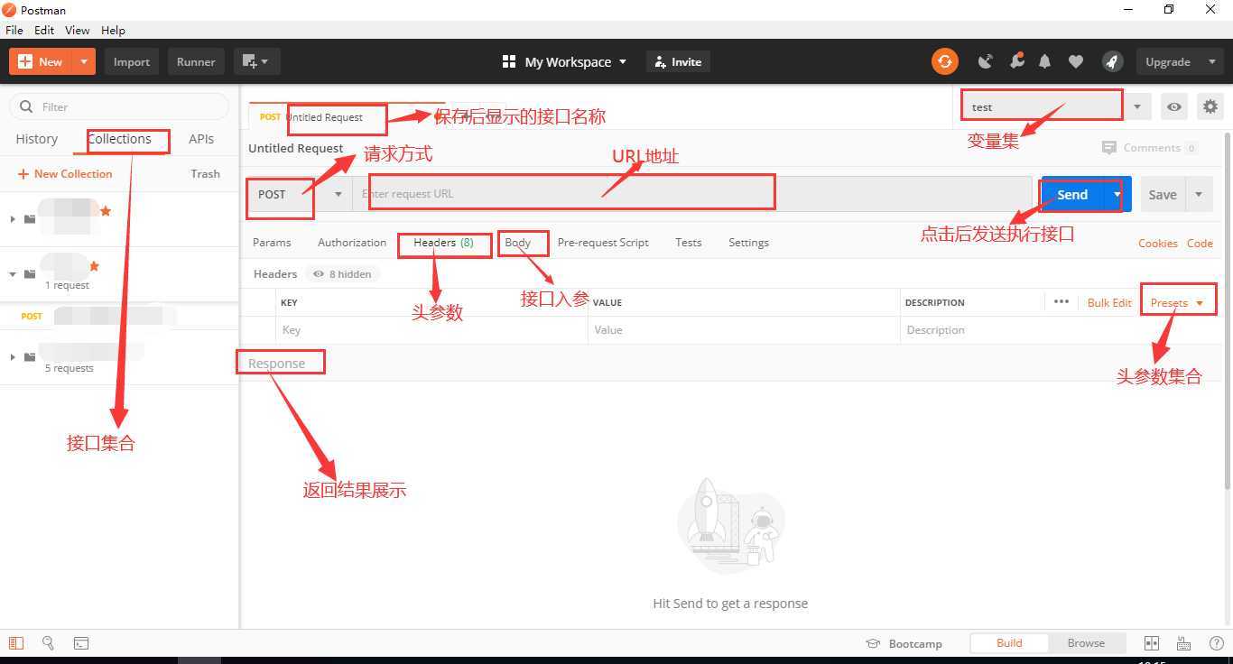Open settings via the wrench icon
The width and height of the screenshot is (1233, 664).
[x=1016, y=61]
